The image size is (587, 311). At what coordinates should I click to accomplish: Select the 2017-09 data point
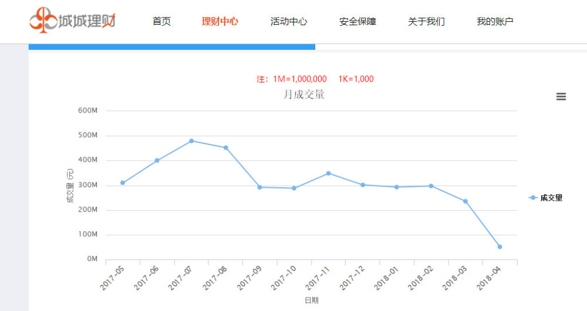click(x=259, y=187)
